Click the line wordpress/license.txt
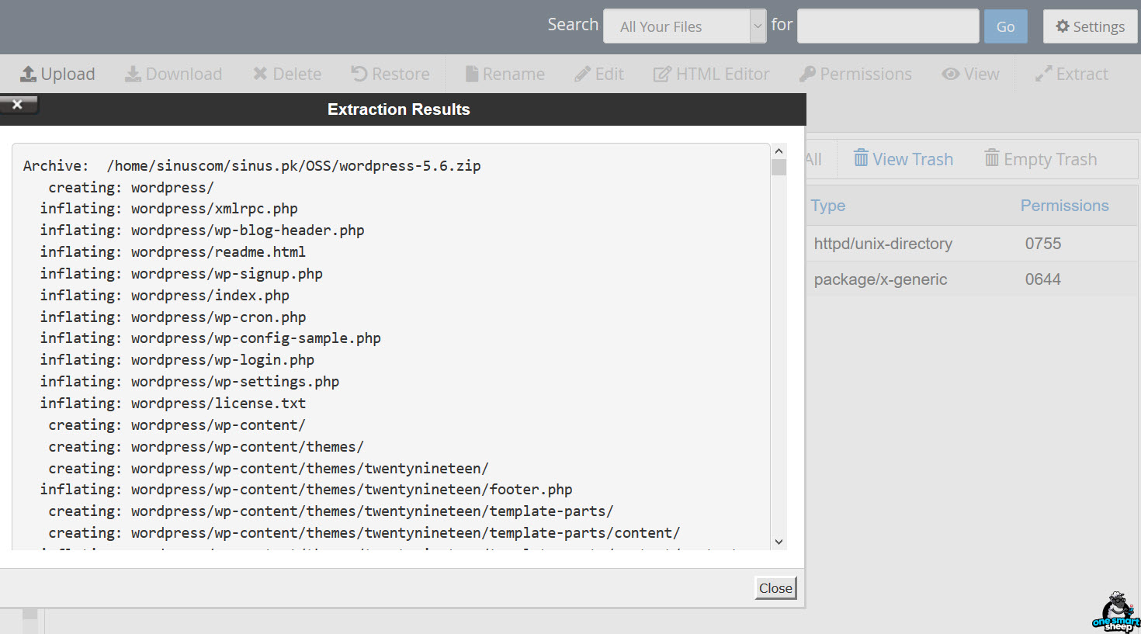Viewport: 1141px width, 634px height. [173, 404]
